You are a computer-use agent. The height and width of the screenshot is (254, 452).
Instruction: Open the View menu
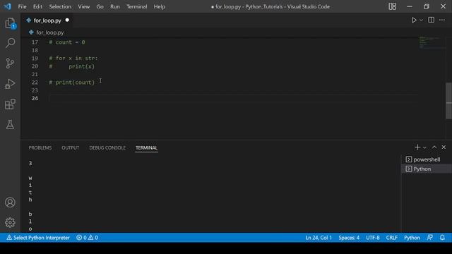pos(83,6)
